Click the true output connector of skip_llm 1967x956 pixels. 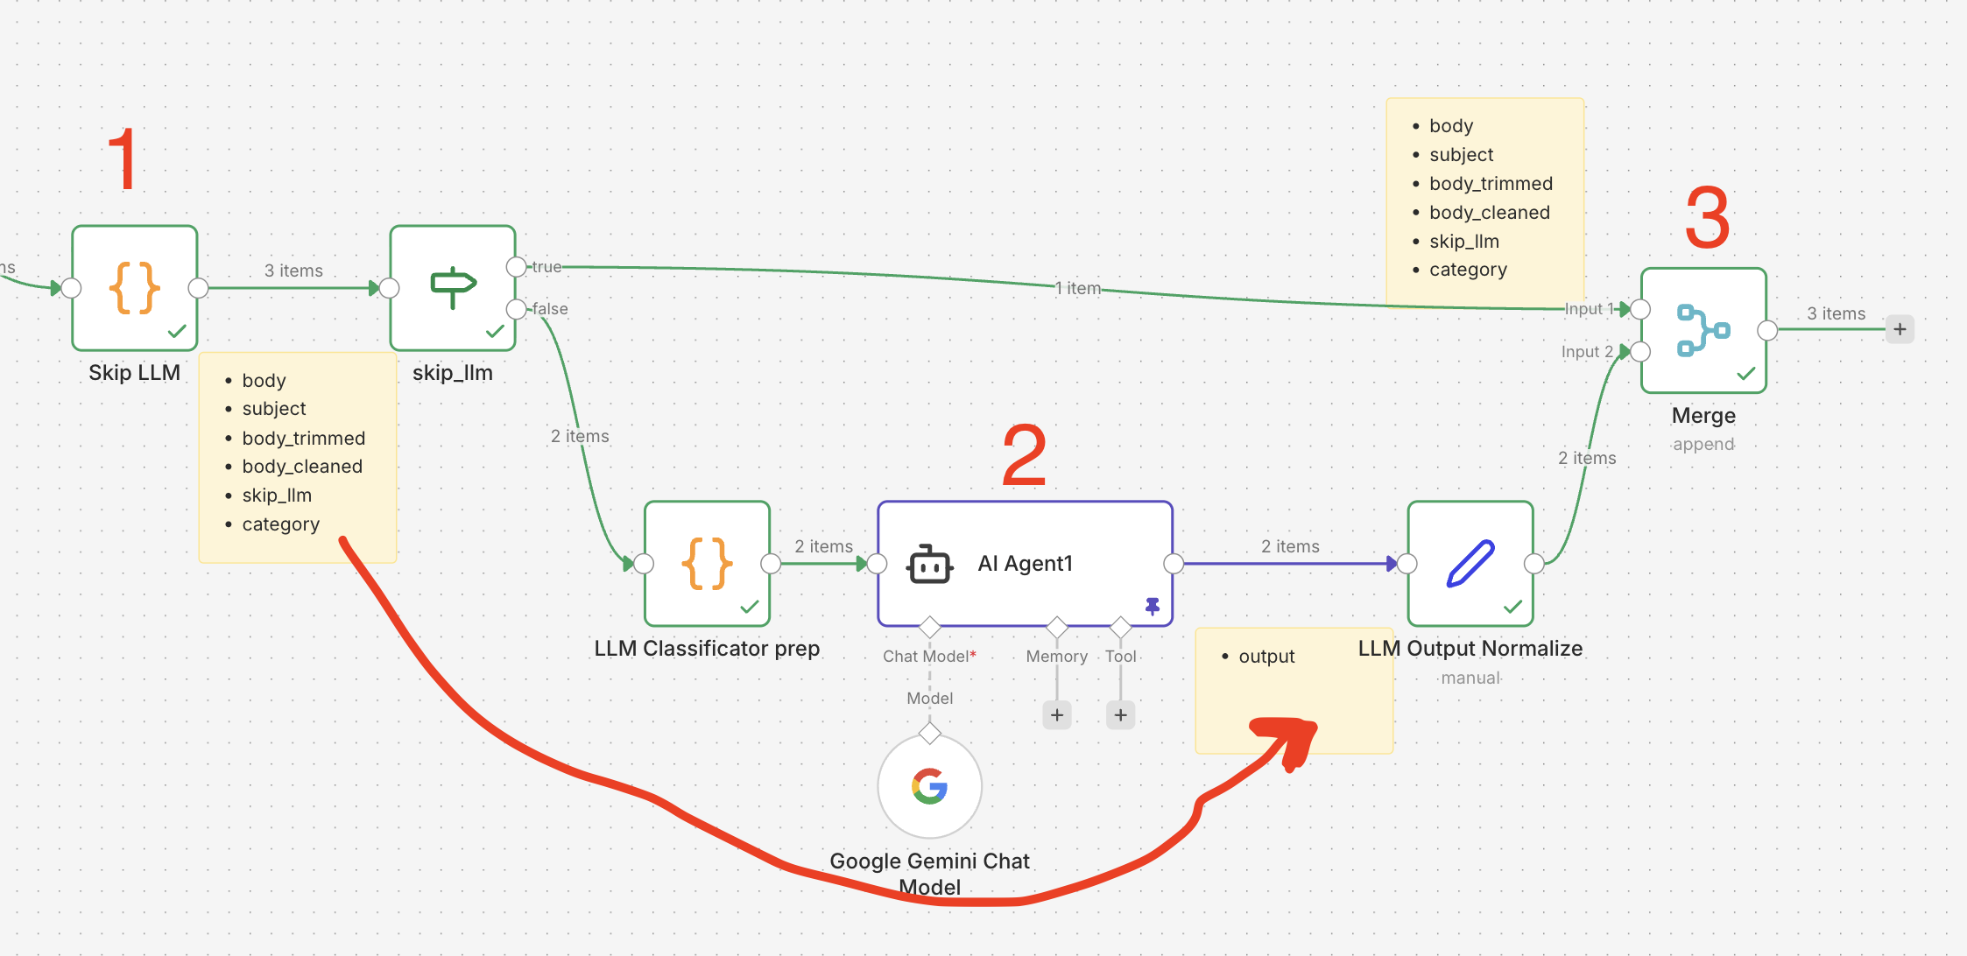pos(517,267)
